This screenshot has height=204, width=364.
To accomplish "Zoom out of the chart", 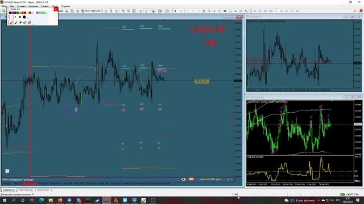I will click(129, 11).
